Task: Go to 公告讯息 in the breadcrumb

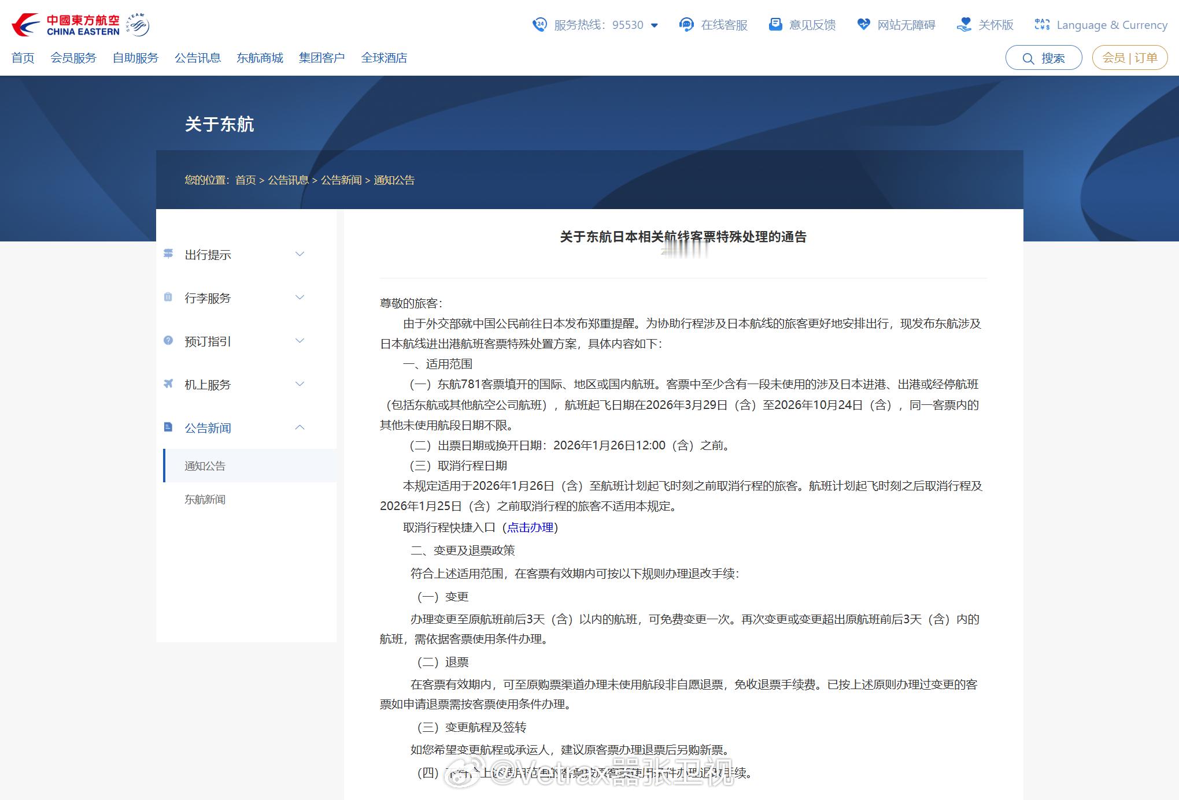Action: click(x=288, y=180)
